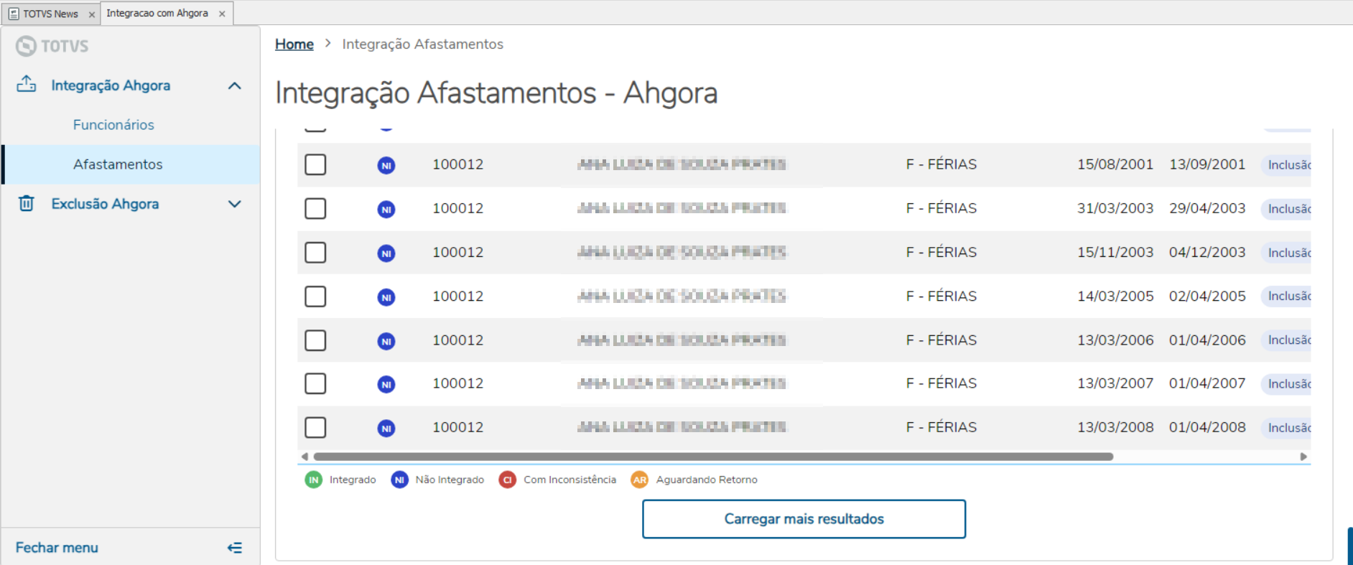Click F - FÉRIAS cell in 31/03/2003 row

coord(941,208)
